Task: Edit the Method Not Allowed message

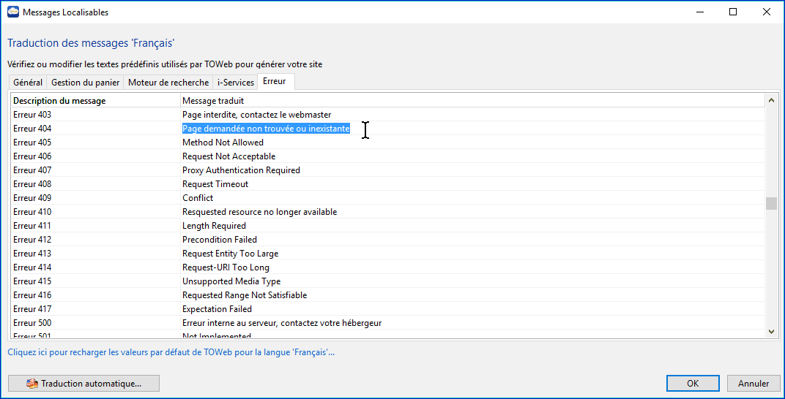Action: 223,142
